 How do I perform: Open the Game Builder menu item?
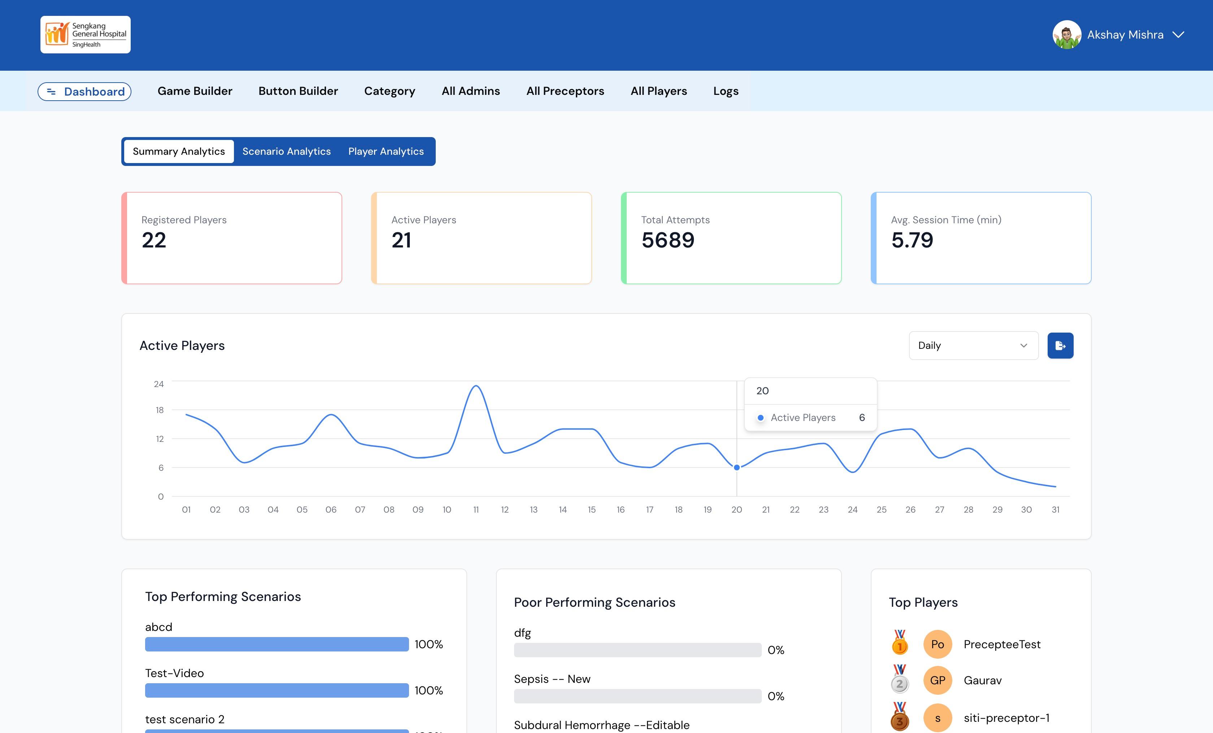[195, 91]
